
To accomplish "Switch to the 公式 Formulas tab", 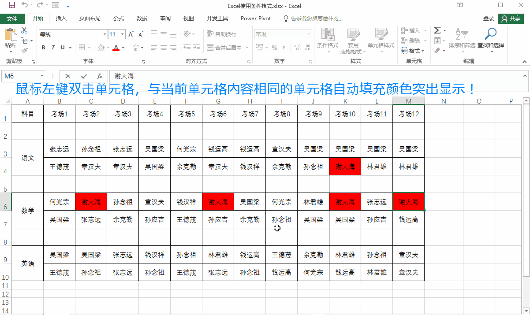I will pyautogui.click(x=119, y=19).
